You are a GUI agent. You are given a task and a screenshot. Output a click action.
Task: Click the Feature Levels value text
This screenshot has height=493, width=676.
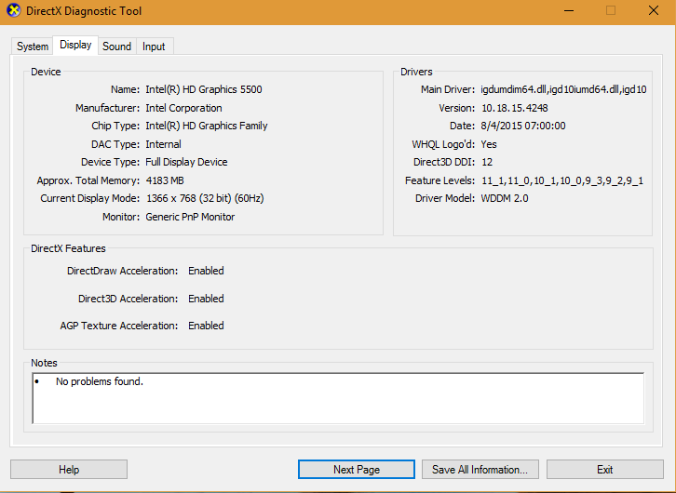561,180
